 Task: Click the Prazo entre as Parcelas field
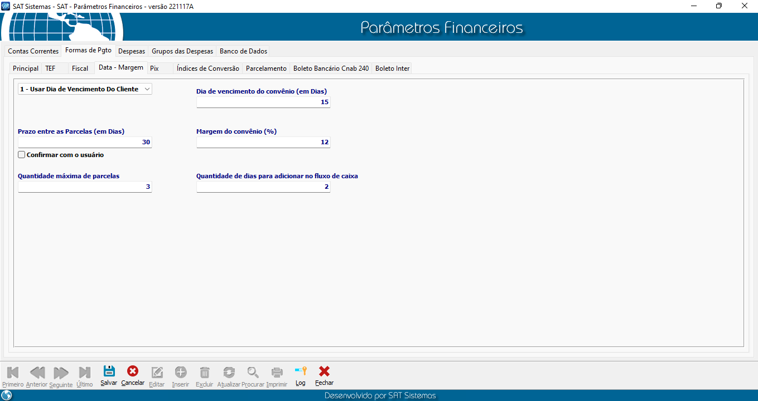click(84, 143)
